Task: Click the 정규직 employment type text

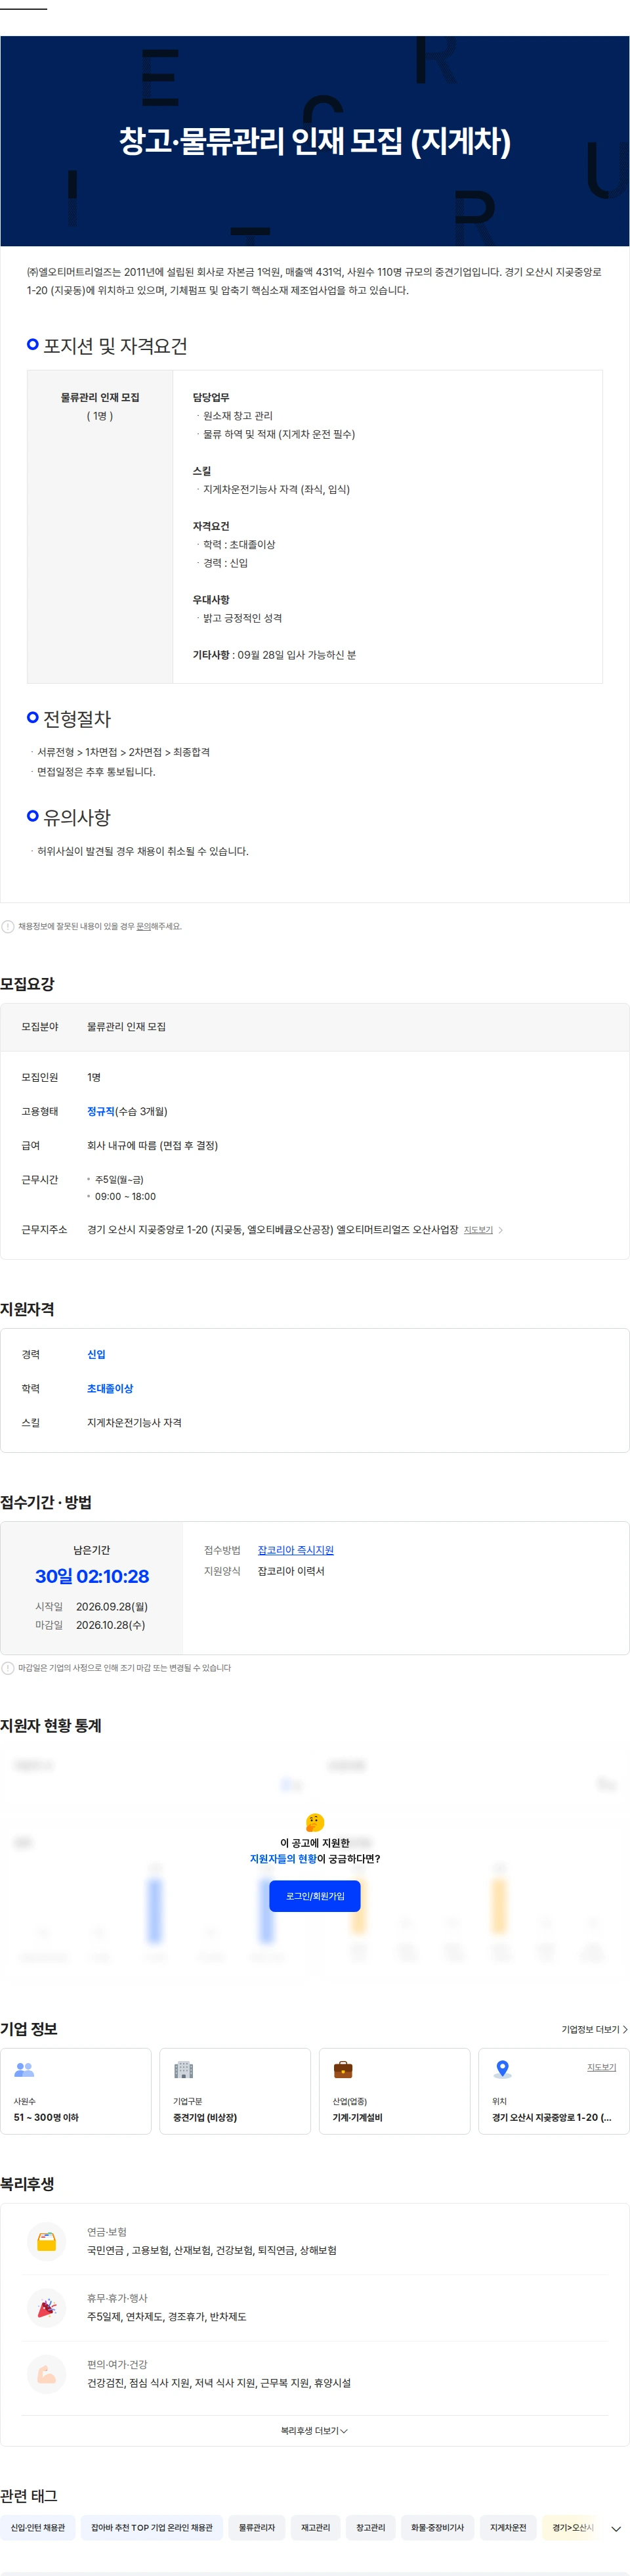Action: tap(100, 1111)
